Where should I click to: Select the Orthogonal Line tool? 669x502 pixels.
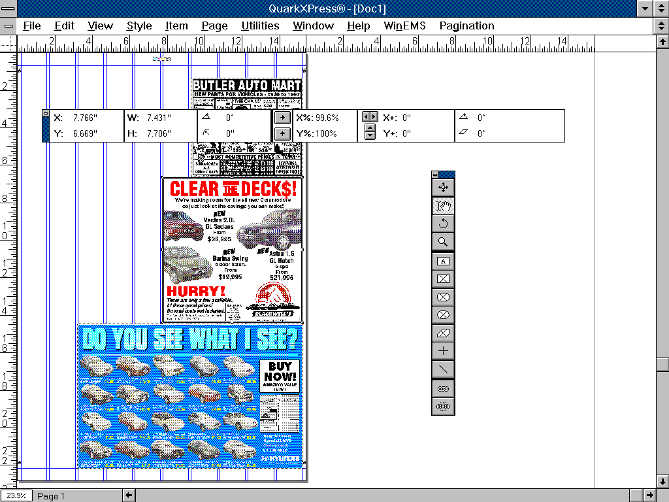click(443, 351)
